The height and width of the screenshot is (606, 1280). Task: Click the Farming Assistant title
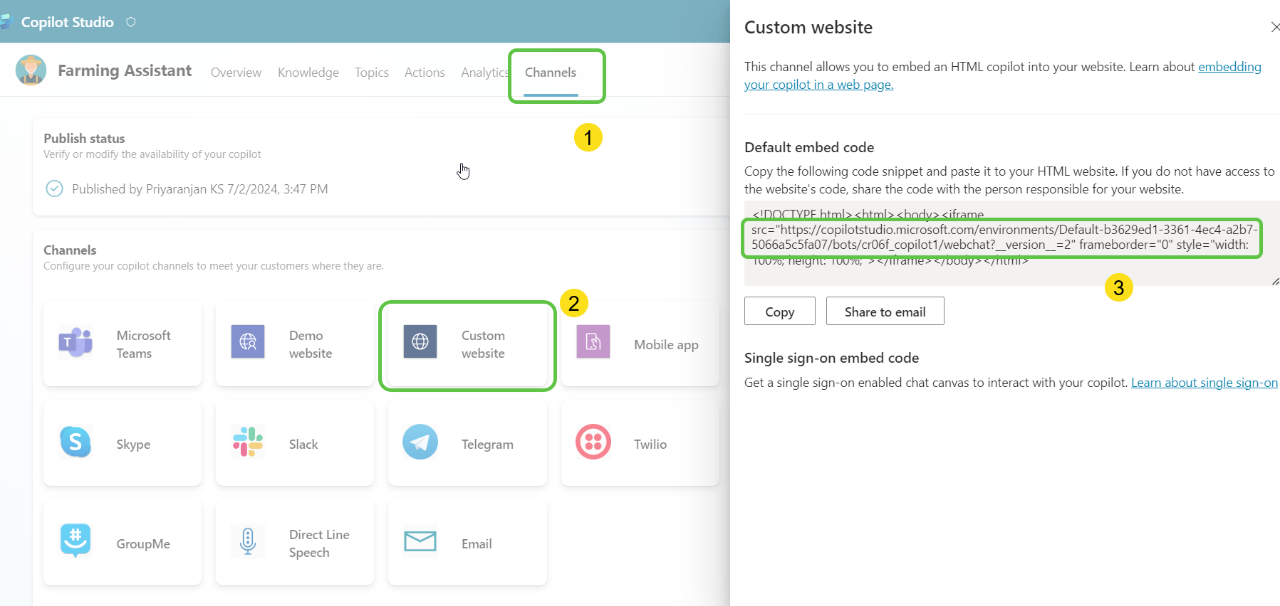[x=125, y=70]
